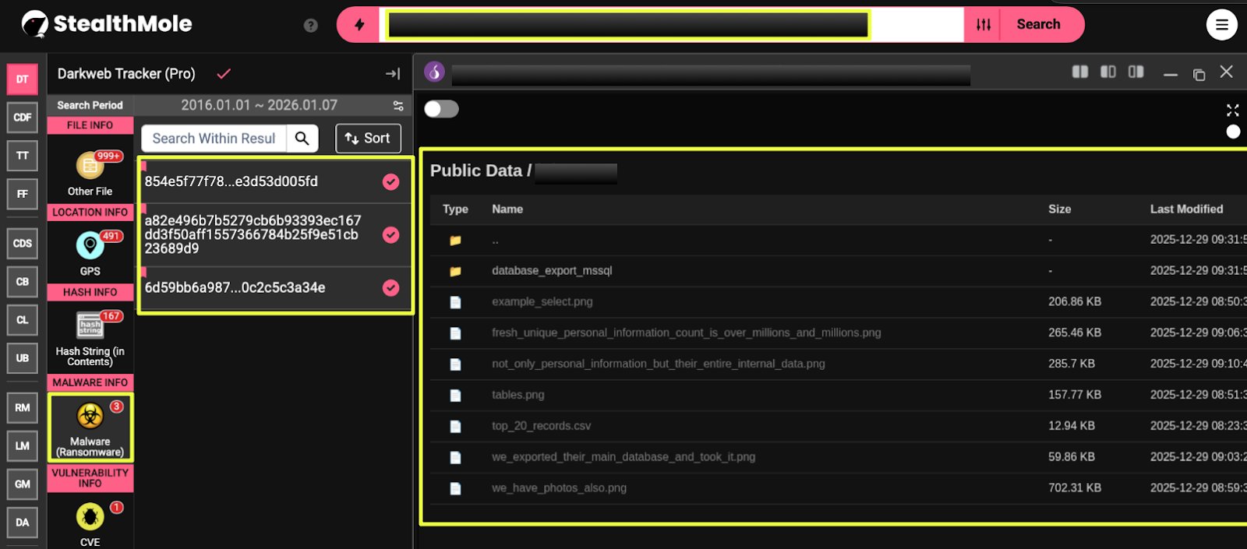
Task: Uncheck the 854e5f77f78 hash result
Action: pyautogui.click(x=391, y=181)
